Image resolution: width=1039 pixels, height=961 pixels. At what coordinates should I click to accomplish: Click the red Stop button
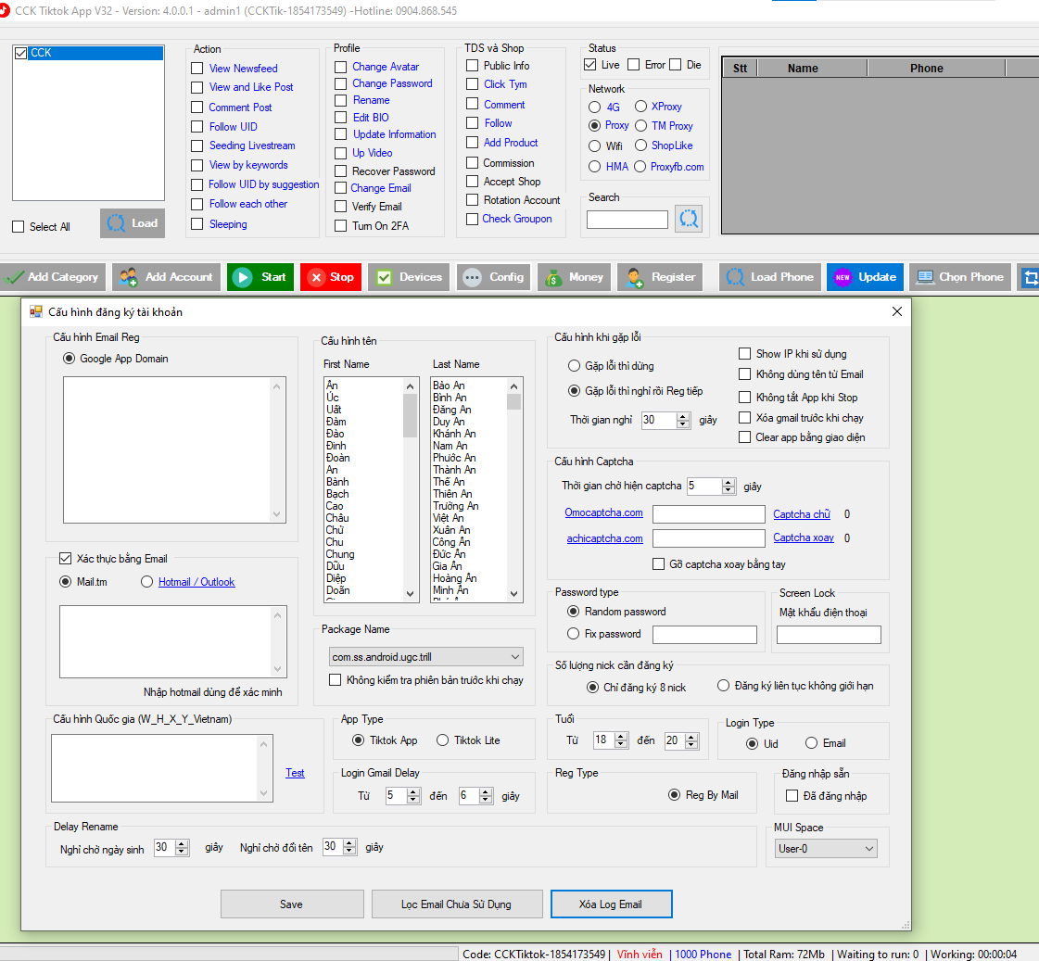click(x=331, y=277)
